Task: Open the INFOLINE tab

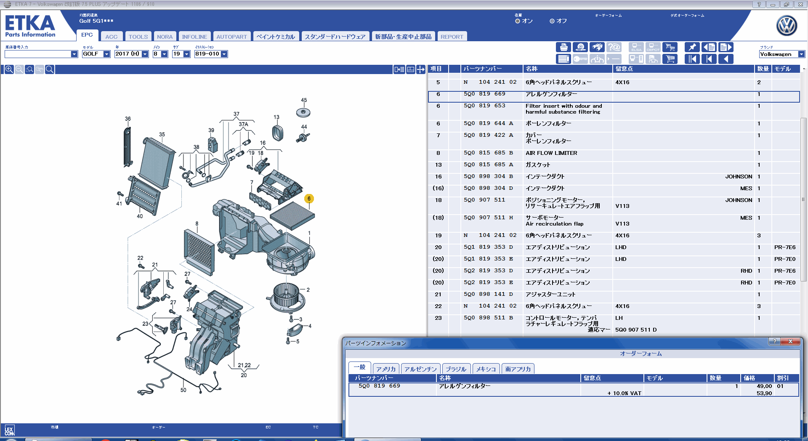Action: [x=194, y=37]
